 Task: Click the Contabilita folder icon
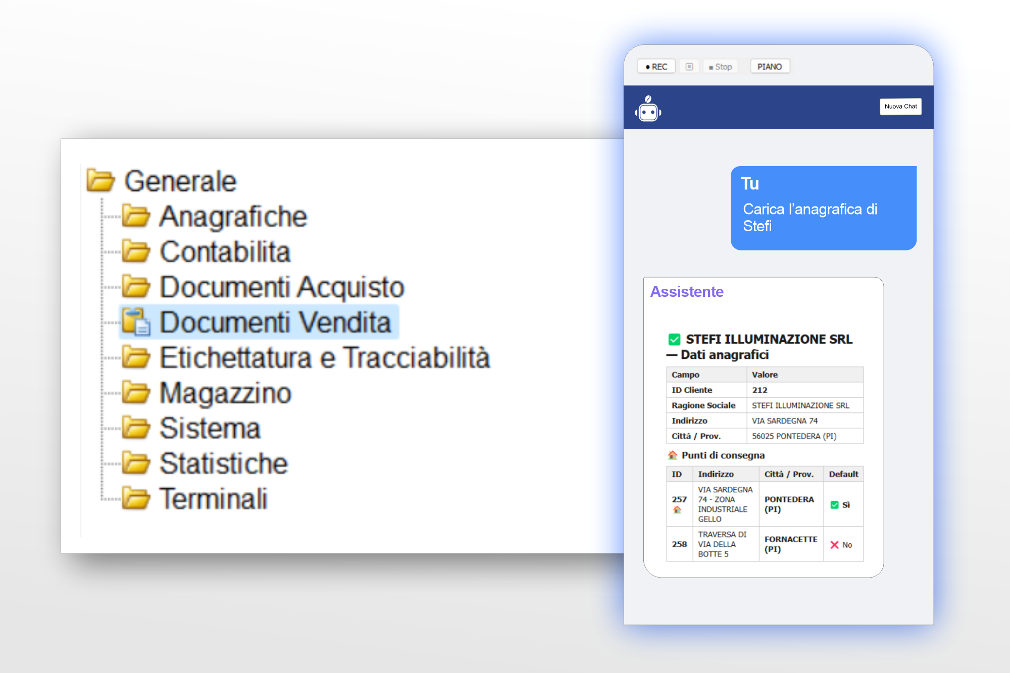tap(136, 251)
